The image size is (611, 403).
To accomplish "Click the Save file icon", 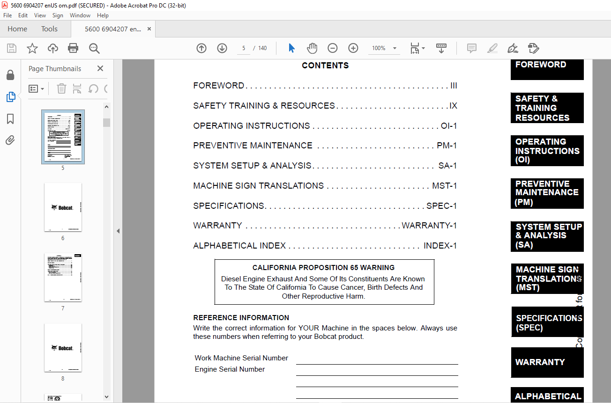I will pos(12,48).
